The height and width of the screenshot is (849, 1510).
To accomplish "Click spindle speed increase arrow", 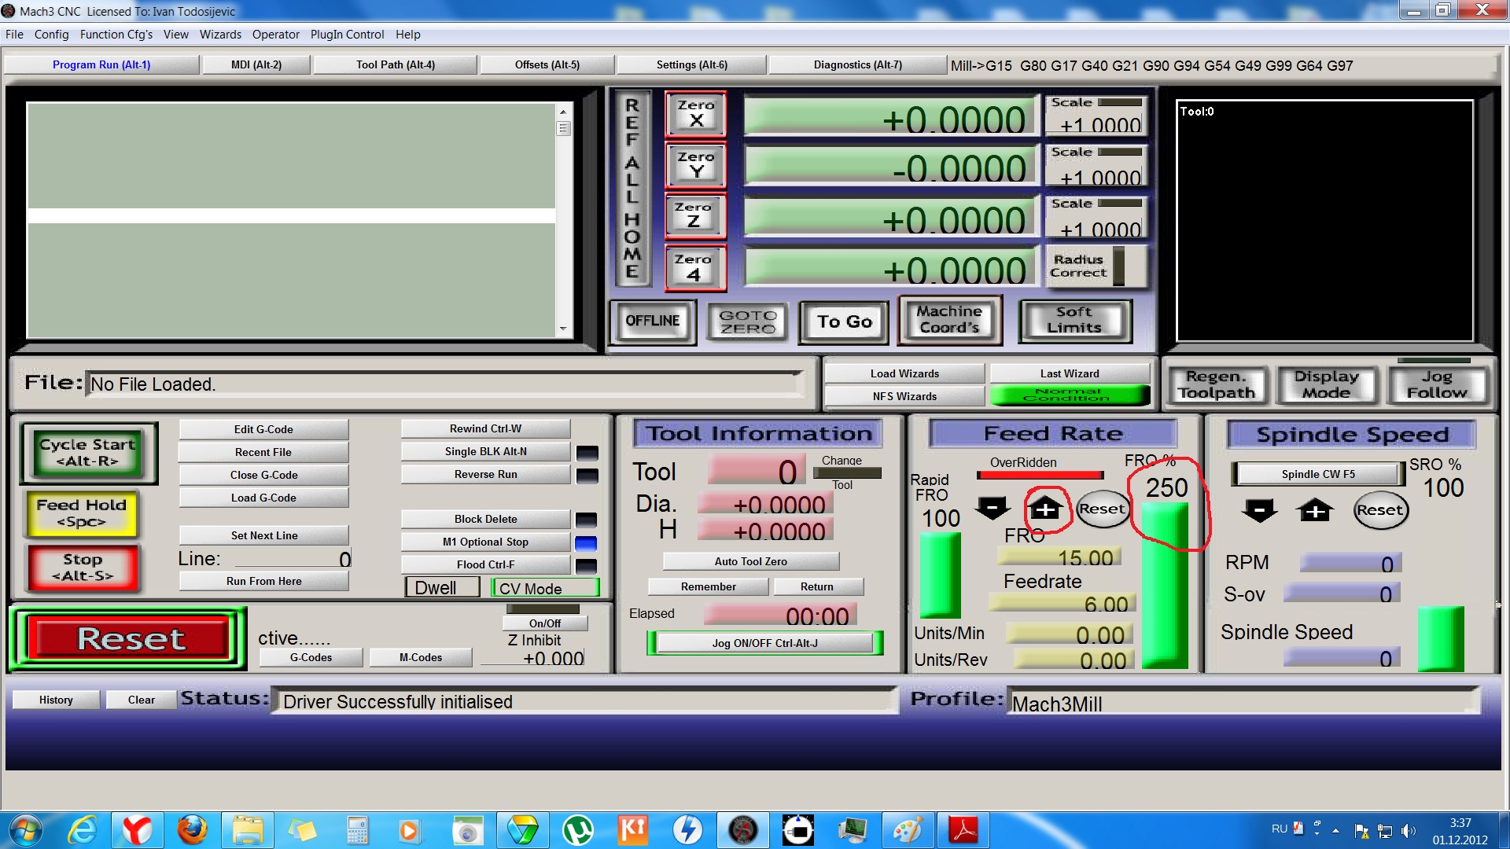I will [1315, 510].
